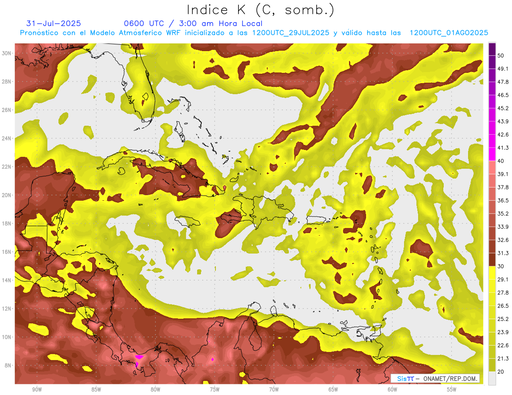This screenshot has width=512, height=395.
Task: Click the colorbar value 26.5
Action: tap(503, 306)
